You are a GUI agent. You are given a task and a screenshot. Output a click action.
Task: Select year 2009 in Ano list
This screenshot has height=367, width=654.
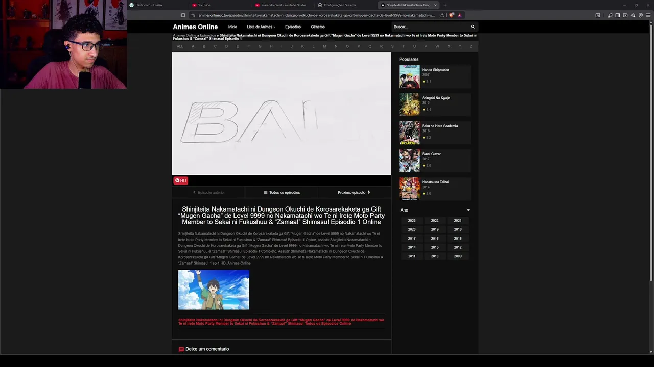click(458, 256)
